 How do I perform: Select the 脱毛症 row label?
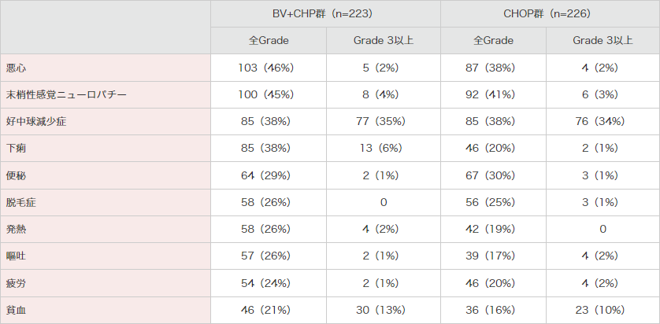click(21, 203)
